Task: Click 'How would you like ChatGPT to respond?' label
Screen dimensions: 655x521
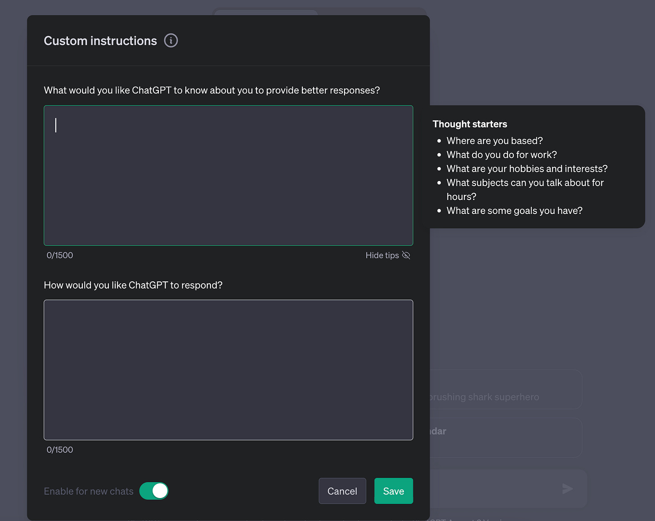Action: [133, 285]
